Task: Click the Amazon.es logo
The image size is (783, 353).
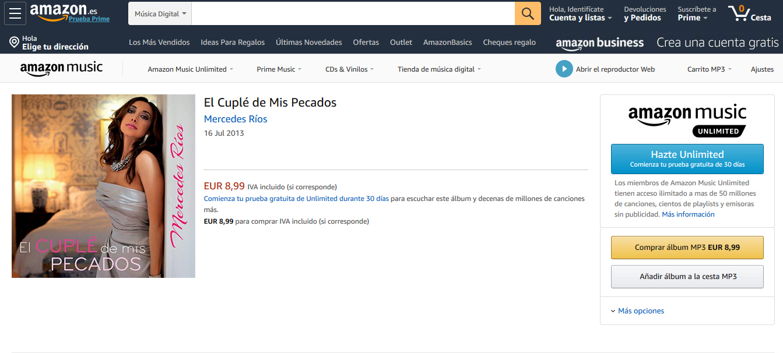Action: [63, 12]
